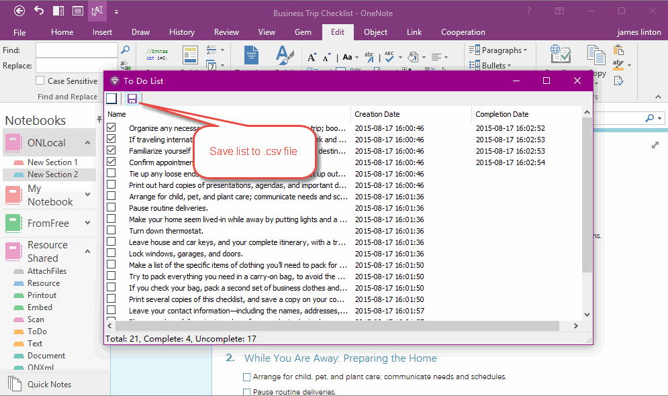Switch to the Gem ribbon tab
This screenshot has height=396, width=668.
pos(303,32)
